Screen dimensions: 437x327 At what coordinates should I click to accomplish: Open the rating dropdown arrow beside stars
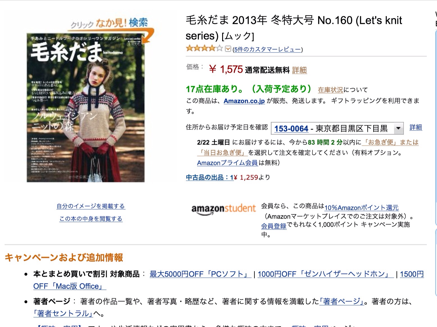pos(228,49)
